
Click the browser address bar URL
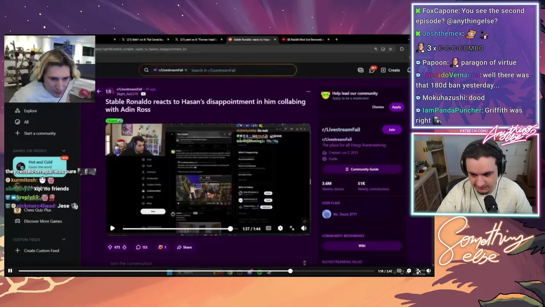(x=141, y=49)
